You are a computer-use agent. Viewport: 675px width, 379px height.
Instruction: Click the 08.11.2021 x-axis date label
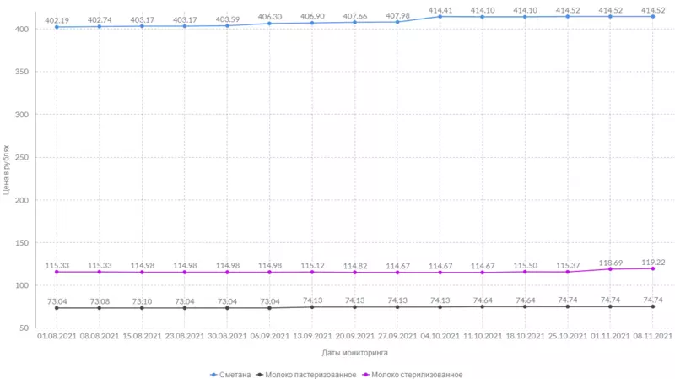click(652, 337)
